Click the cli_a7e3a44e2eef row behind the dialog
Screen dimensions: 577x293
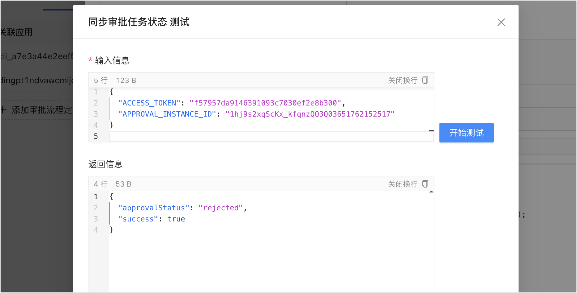point(36,56)
